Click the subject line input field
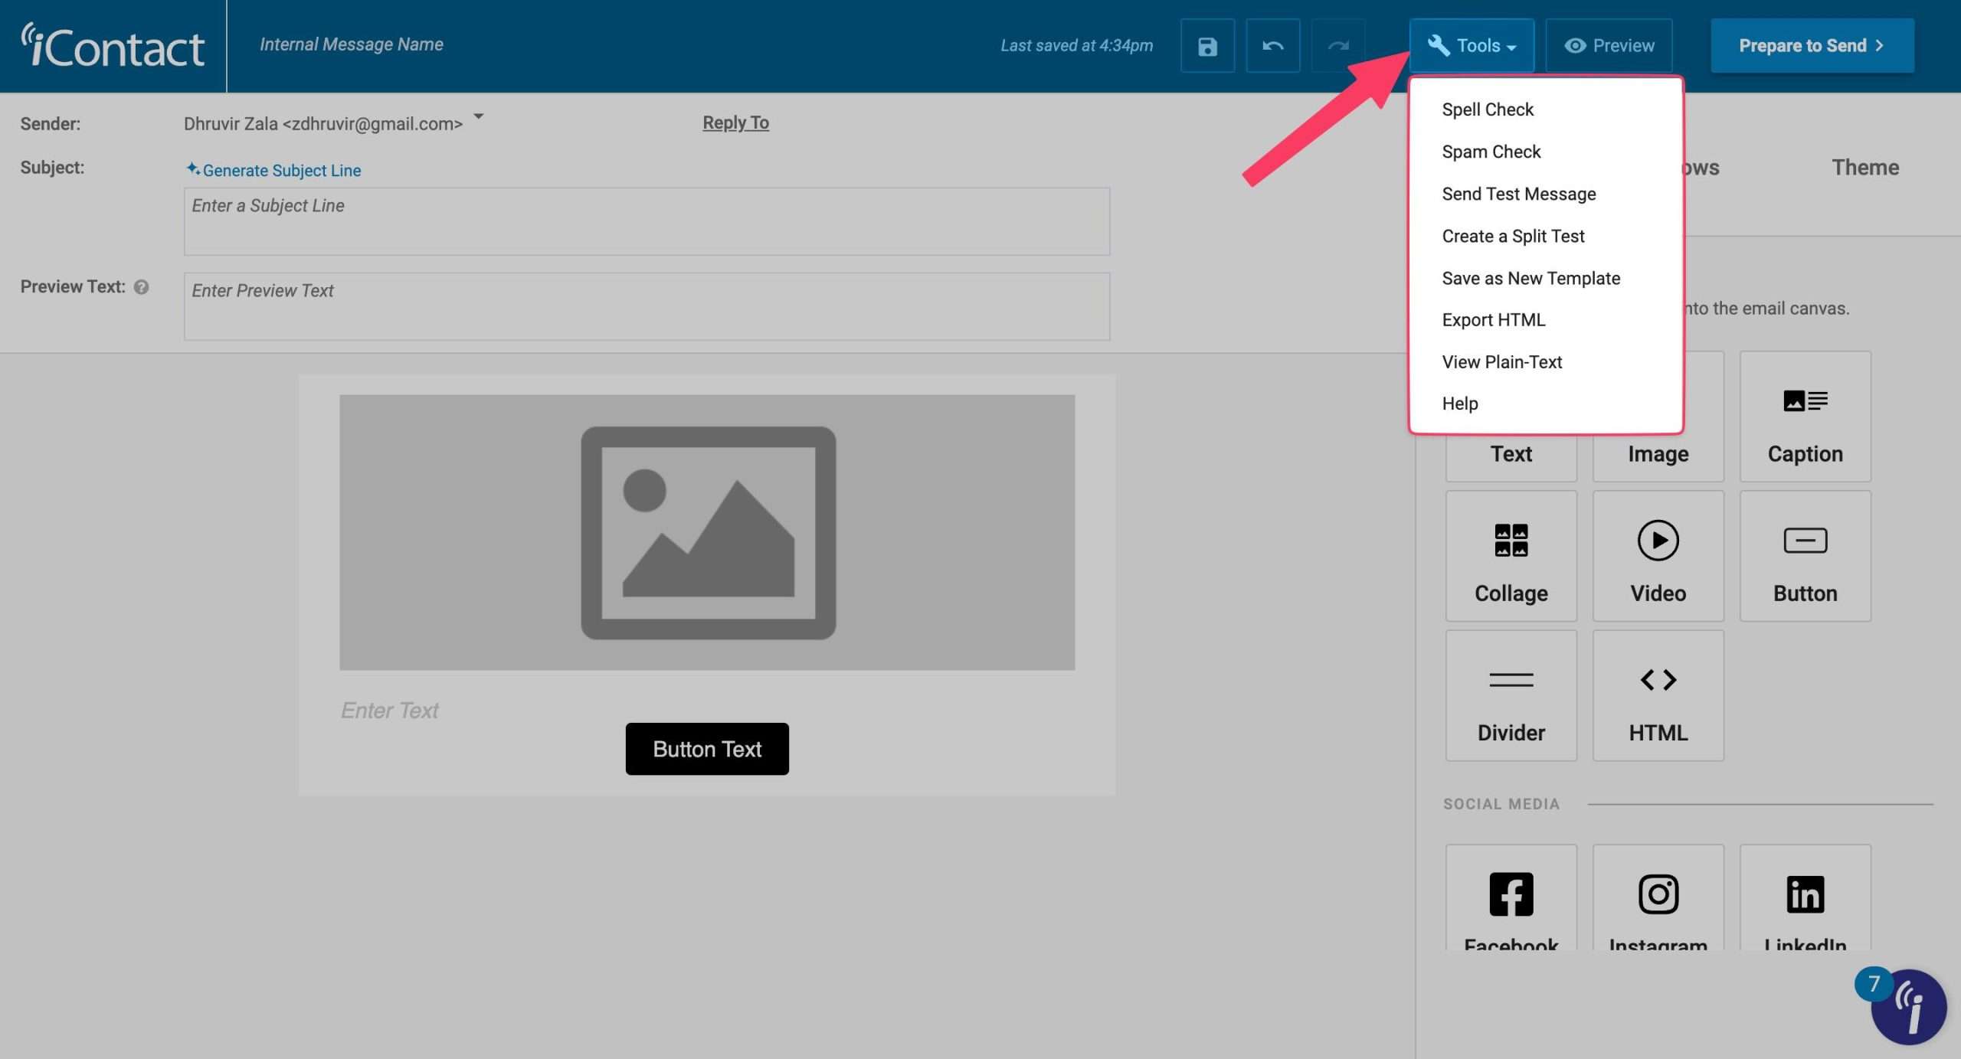 (646, 221)
